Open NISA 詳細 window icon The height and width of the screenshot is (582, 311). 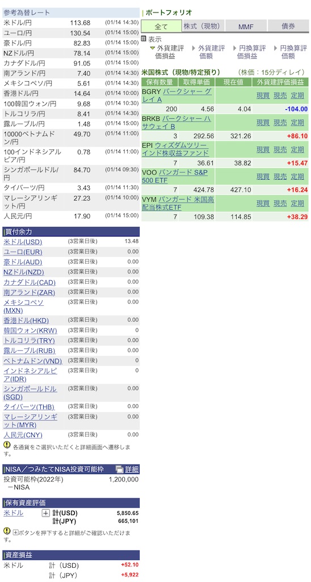point(119,469)
